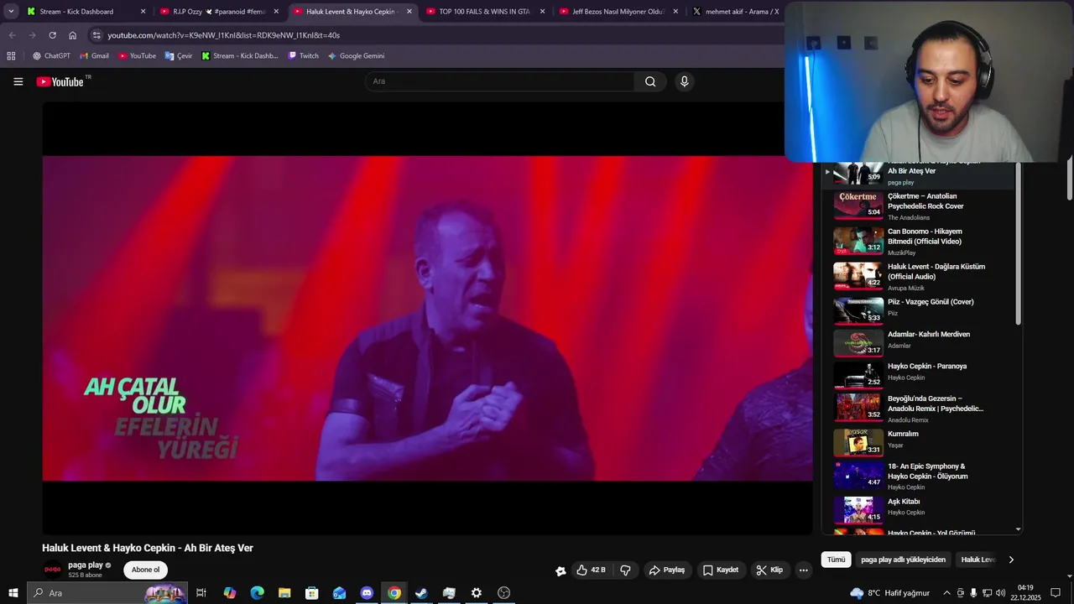Open Microsoft Edge from the taskbar
The width and height of the screenshot is (1074, 604).
tap(257, 593)
